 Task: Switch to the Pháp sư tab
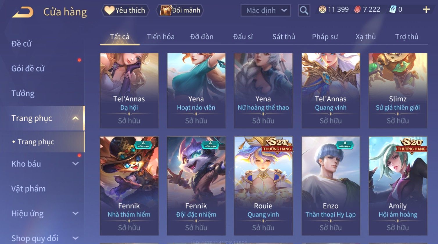[325, 37]
